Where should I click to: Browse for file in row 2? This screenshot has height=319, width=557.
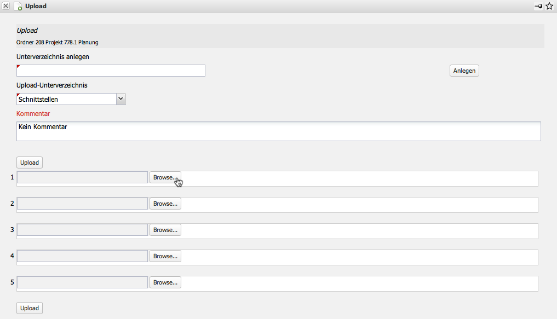tap(165, 204)
